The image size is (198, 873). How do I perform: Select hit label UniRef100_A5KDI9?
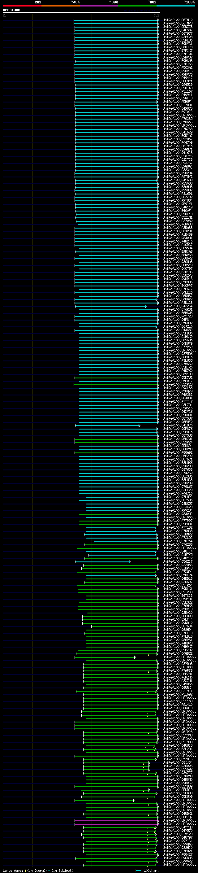(x=178, y=790)
